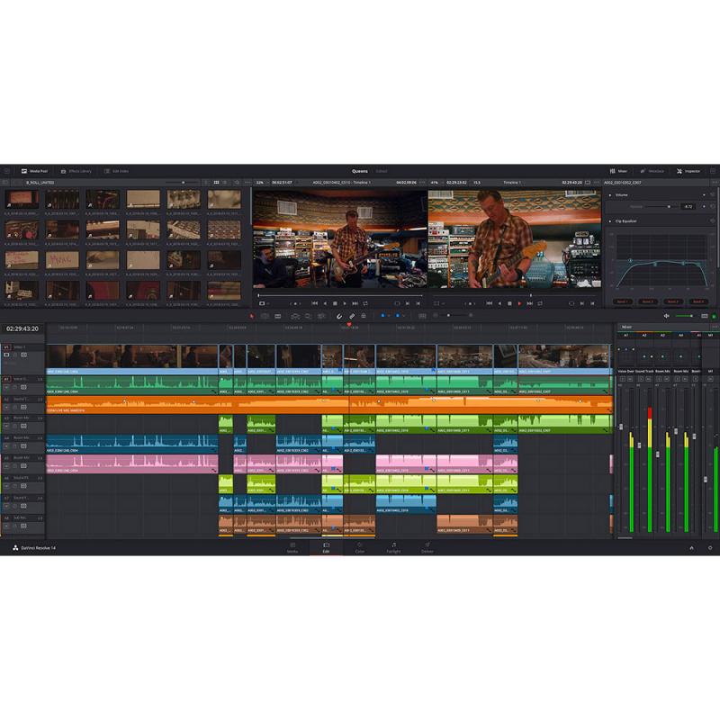This screenshot has width=720, height=720.
Task: Open the timeline viewer zoom percentage dropdown
Action: [436, 182]
